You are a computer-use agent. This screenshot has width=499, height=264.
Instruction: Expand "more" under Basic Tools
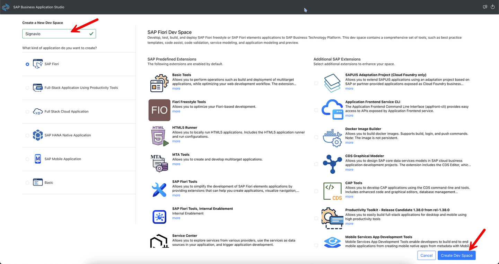[176, 89]
